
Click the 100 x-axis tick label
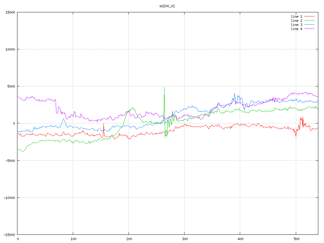point(73,239)
